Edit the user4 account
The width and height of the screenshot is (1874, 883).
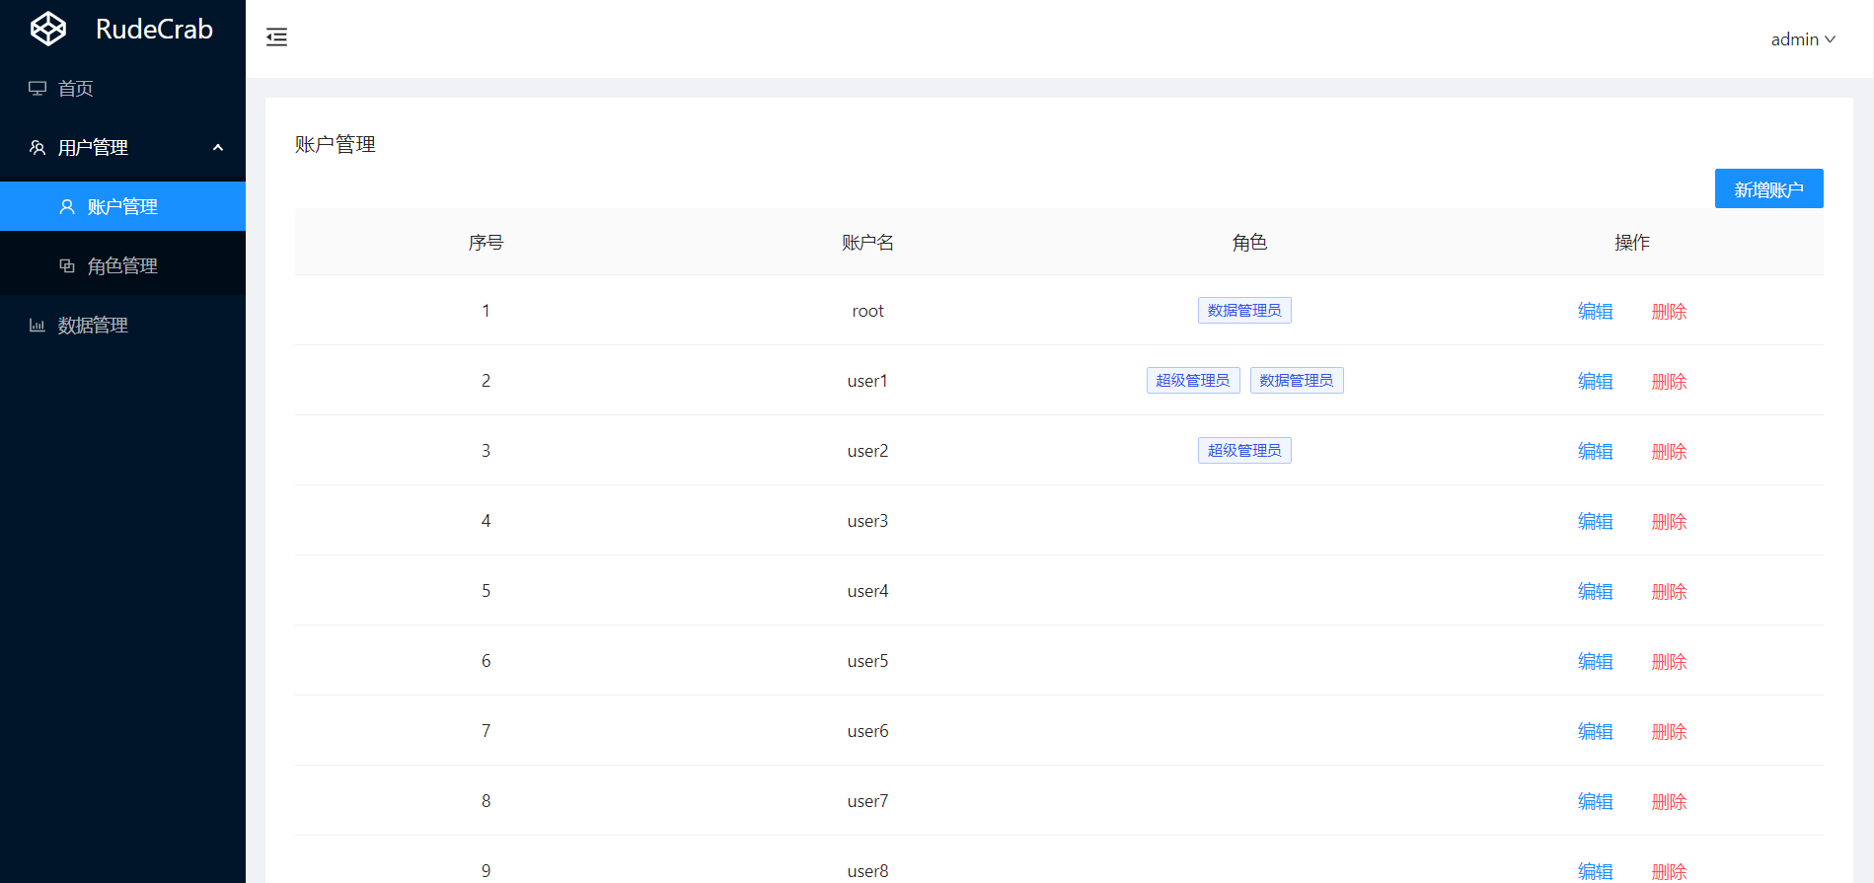coord(1595,591)
